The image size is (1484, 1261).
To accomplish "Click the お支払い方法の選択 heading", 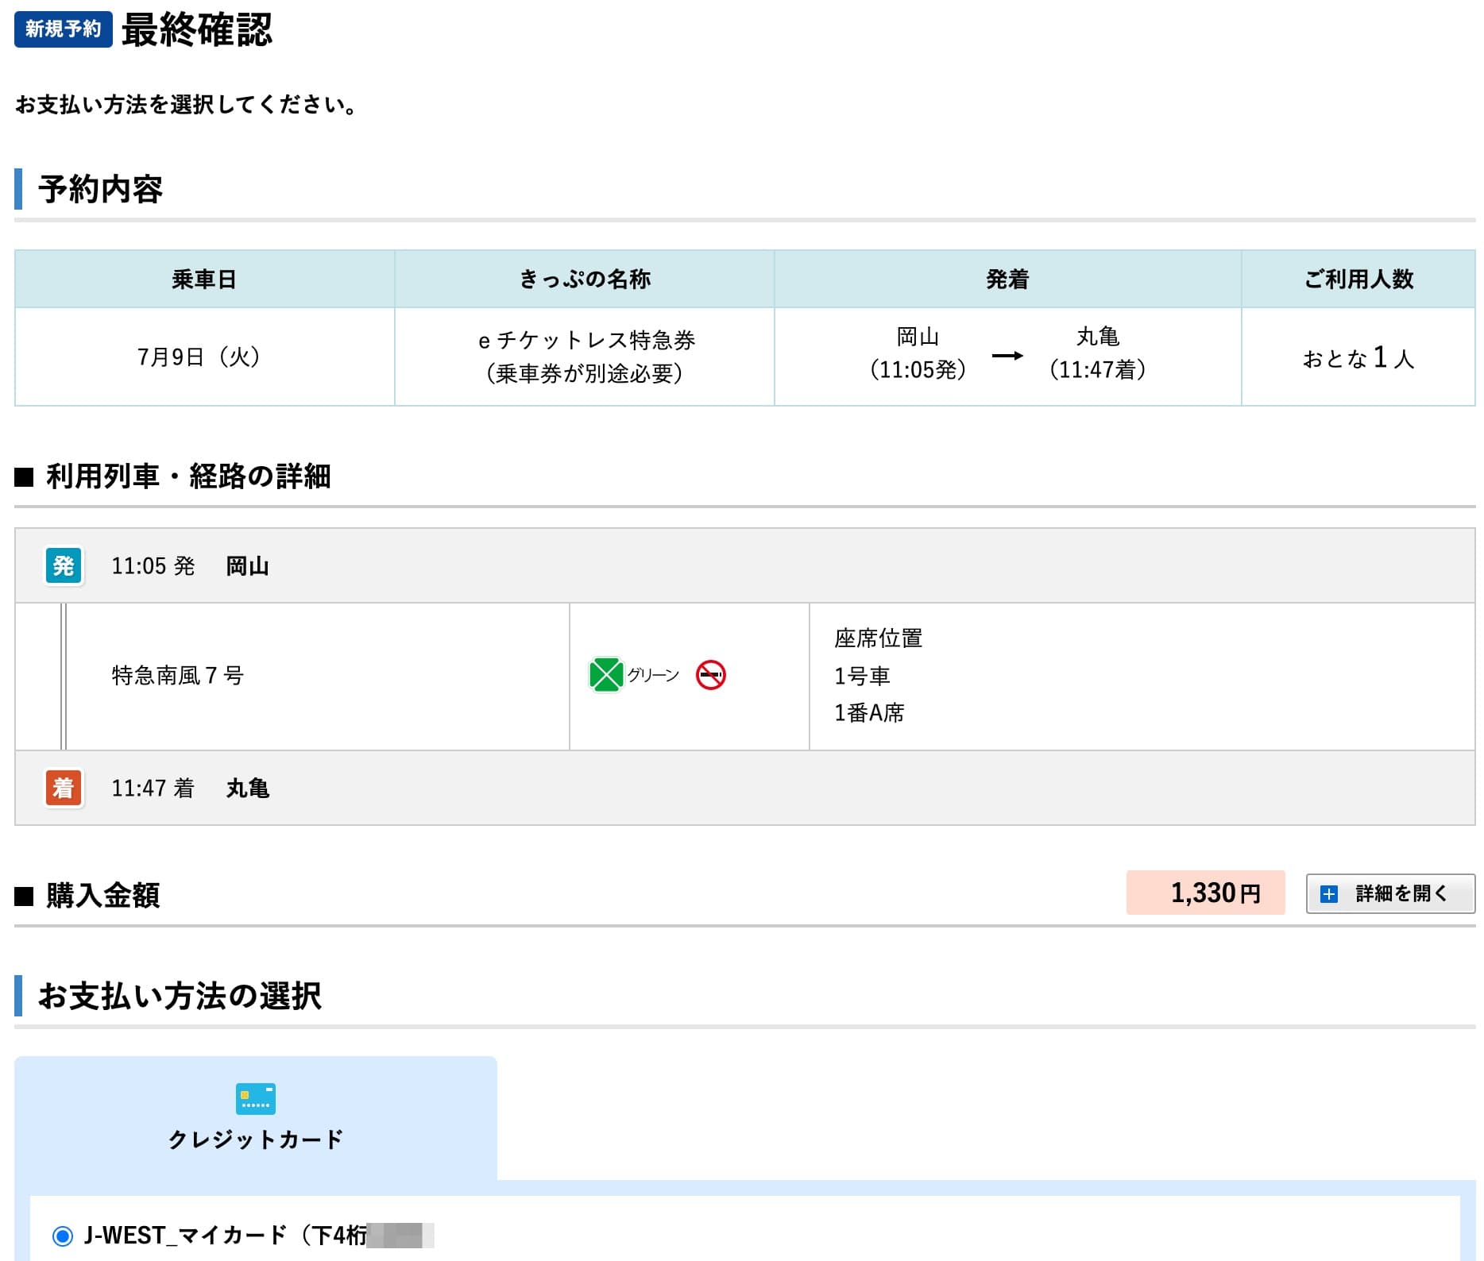I will tap(180, 996).
